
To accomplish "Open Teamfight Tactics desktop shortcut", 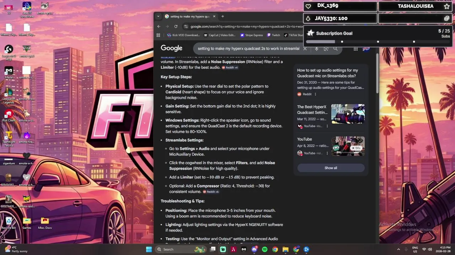I will click(9, 139).
